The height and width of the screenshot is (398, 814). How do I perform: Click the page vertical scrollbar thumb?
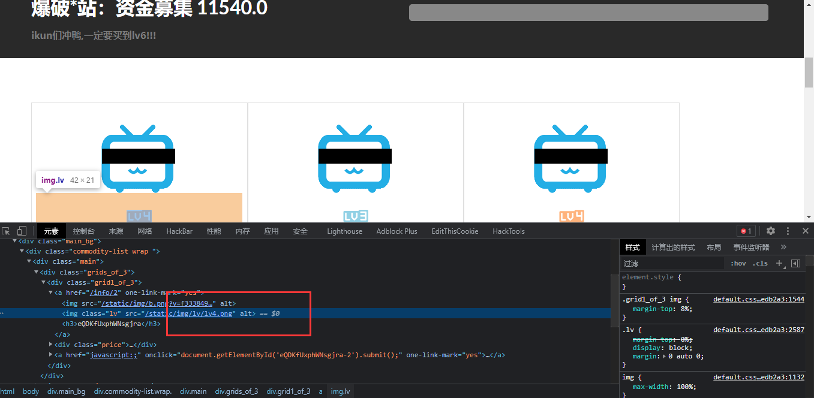[x=809, y=74]
